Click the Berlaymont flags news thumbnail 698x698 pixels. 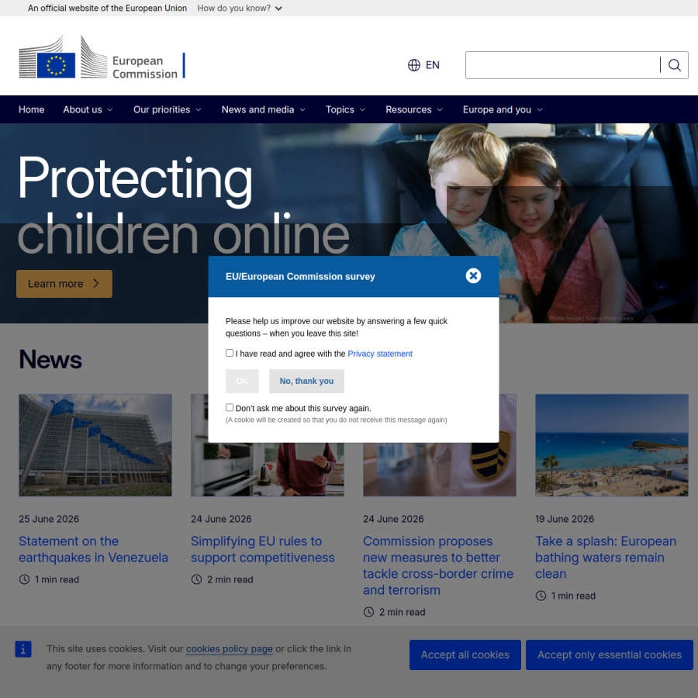pos(95,445)
